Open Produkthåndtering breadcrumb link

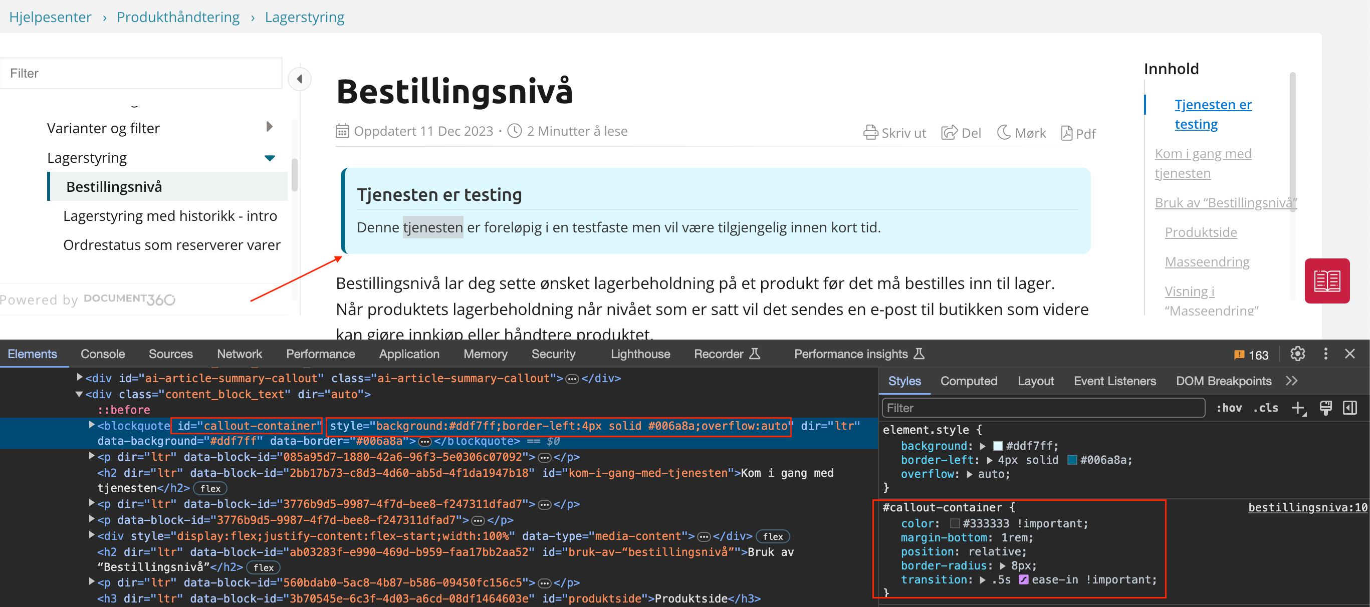pos(178,17)
